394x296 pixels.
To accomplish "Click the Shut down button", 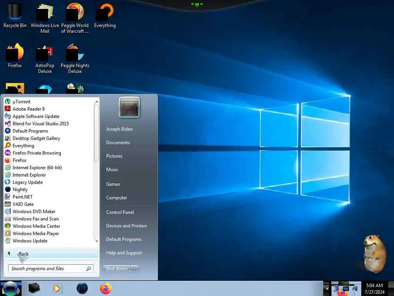I will (x=116, y=269).
